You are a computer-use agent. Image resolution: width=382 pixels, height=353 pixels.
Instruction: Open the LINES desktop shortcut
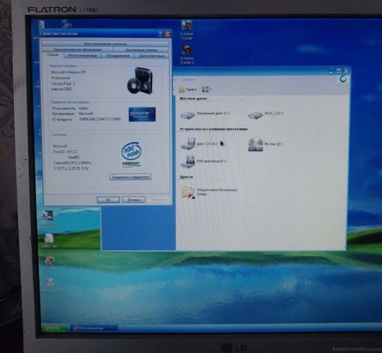[49, 241]
